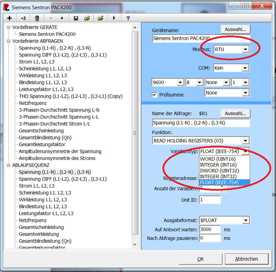Select Strom L1, L2, L3 under ABLAUFSEQUENZ
Screen dimensions: 276x272
[37, 186]
